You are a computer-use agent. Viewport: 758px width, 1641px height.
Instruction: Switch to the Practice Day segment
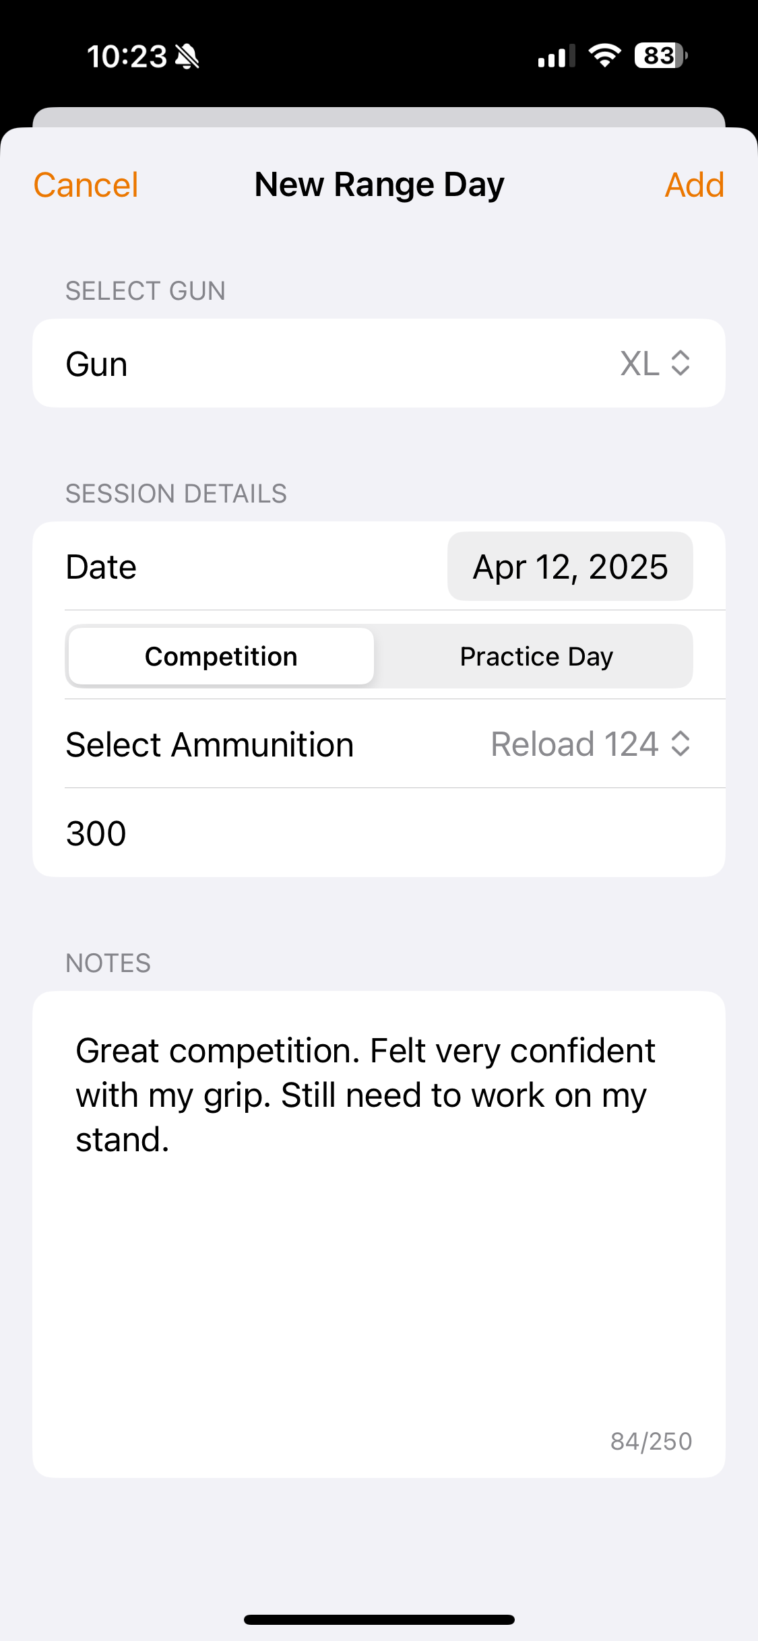[536, 657]
